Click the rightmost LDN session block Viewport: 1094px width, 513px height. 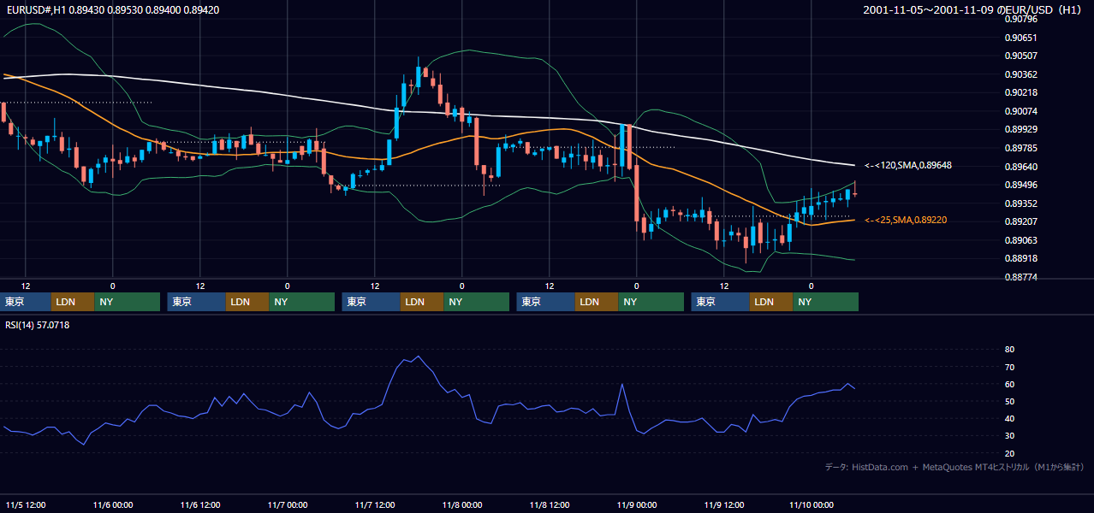pos(771,302)
